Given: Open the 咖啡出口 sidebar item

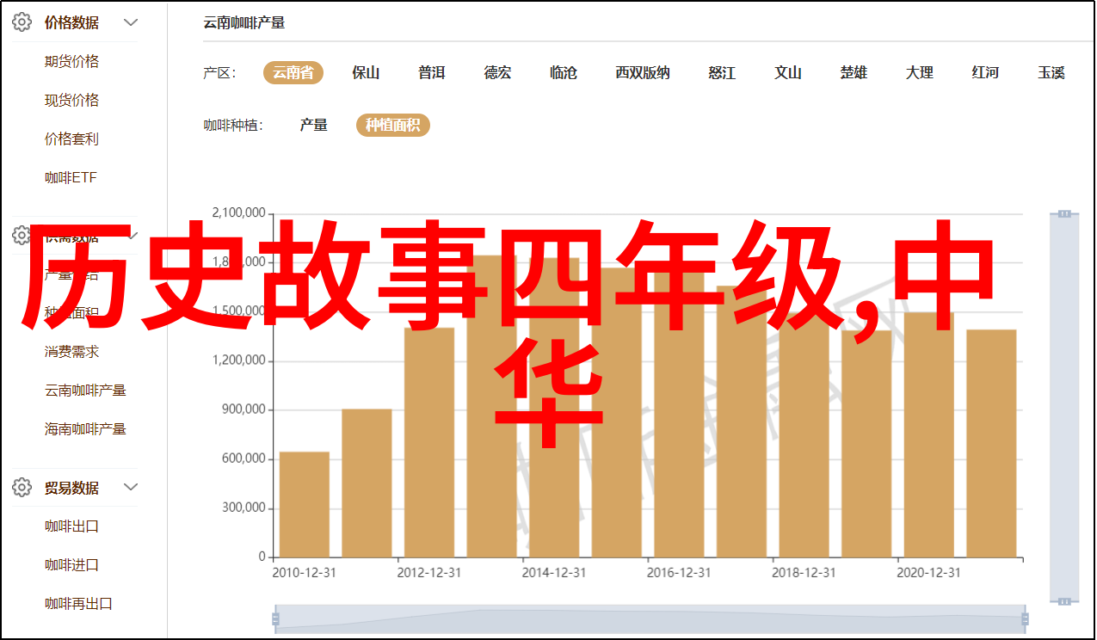Looking at the screenshot, I should (71, 526).
